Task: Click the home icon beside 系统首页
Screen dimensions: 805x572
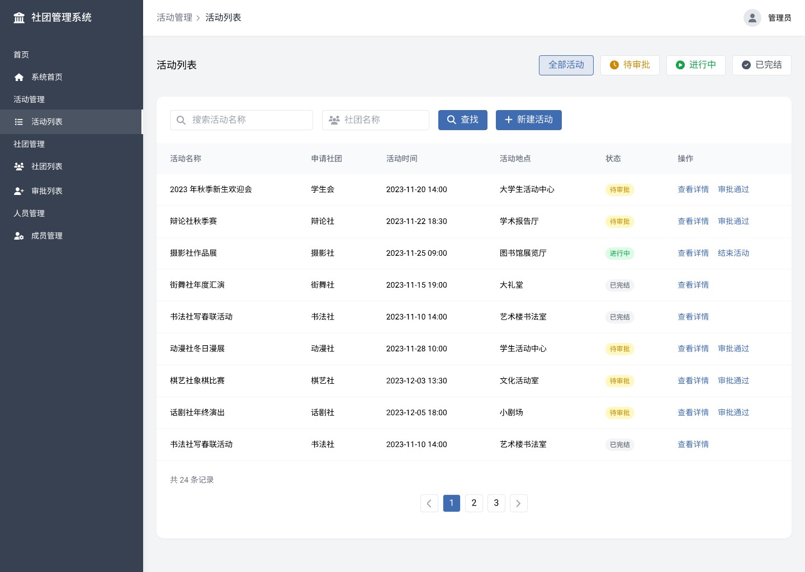Action: [x=19, y=77]
